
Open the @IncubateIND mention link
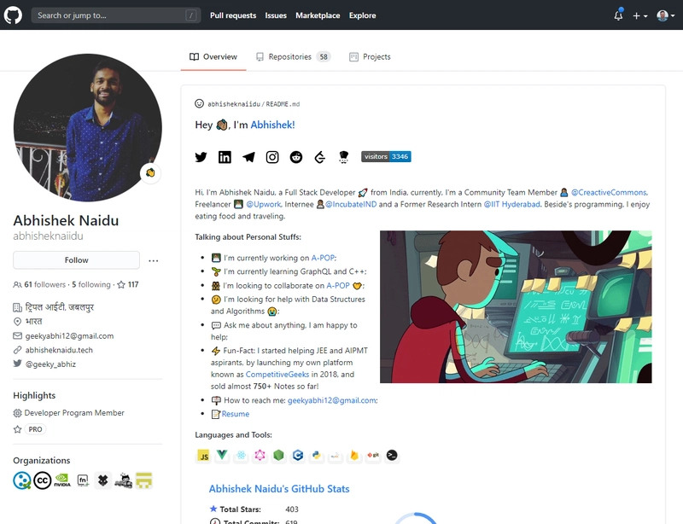click(351, 204)
